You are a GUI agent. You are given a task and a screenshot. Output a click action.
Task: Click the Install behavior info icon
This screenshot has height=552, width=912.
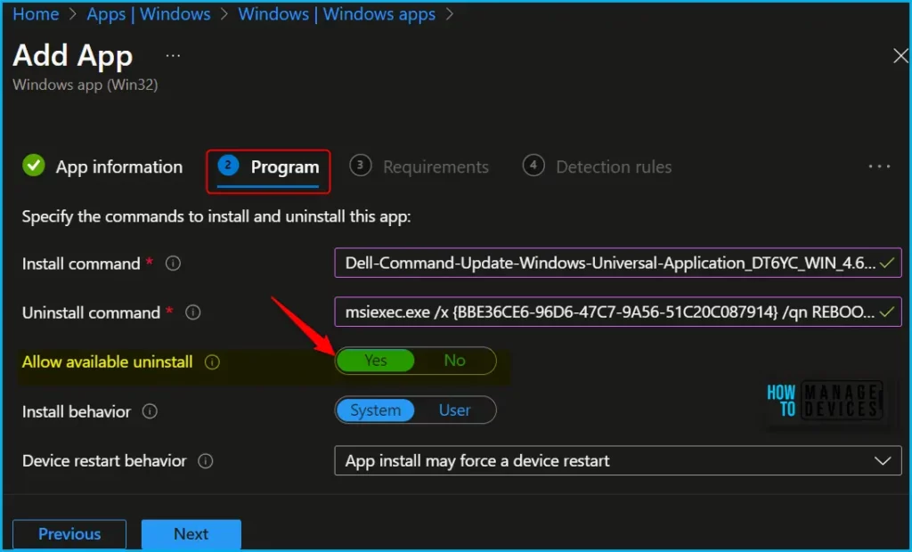(150, 412)
